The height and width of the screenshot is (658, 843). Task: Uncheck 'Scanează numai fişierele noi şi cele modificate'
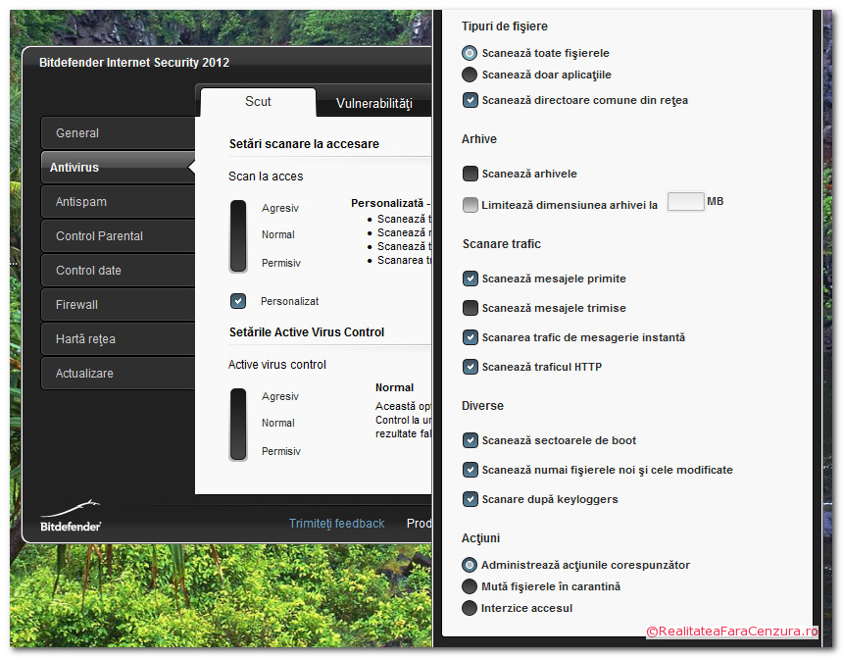pyautogui.click(x=470, y=470)
